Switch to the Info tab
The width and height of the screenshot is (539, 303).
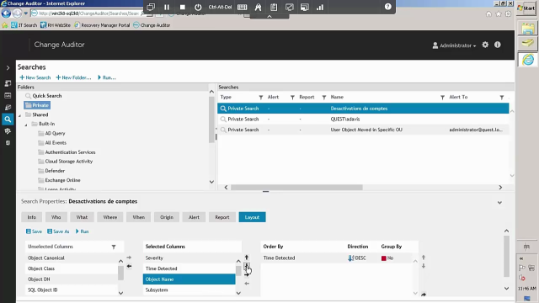[32, 217]
